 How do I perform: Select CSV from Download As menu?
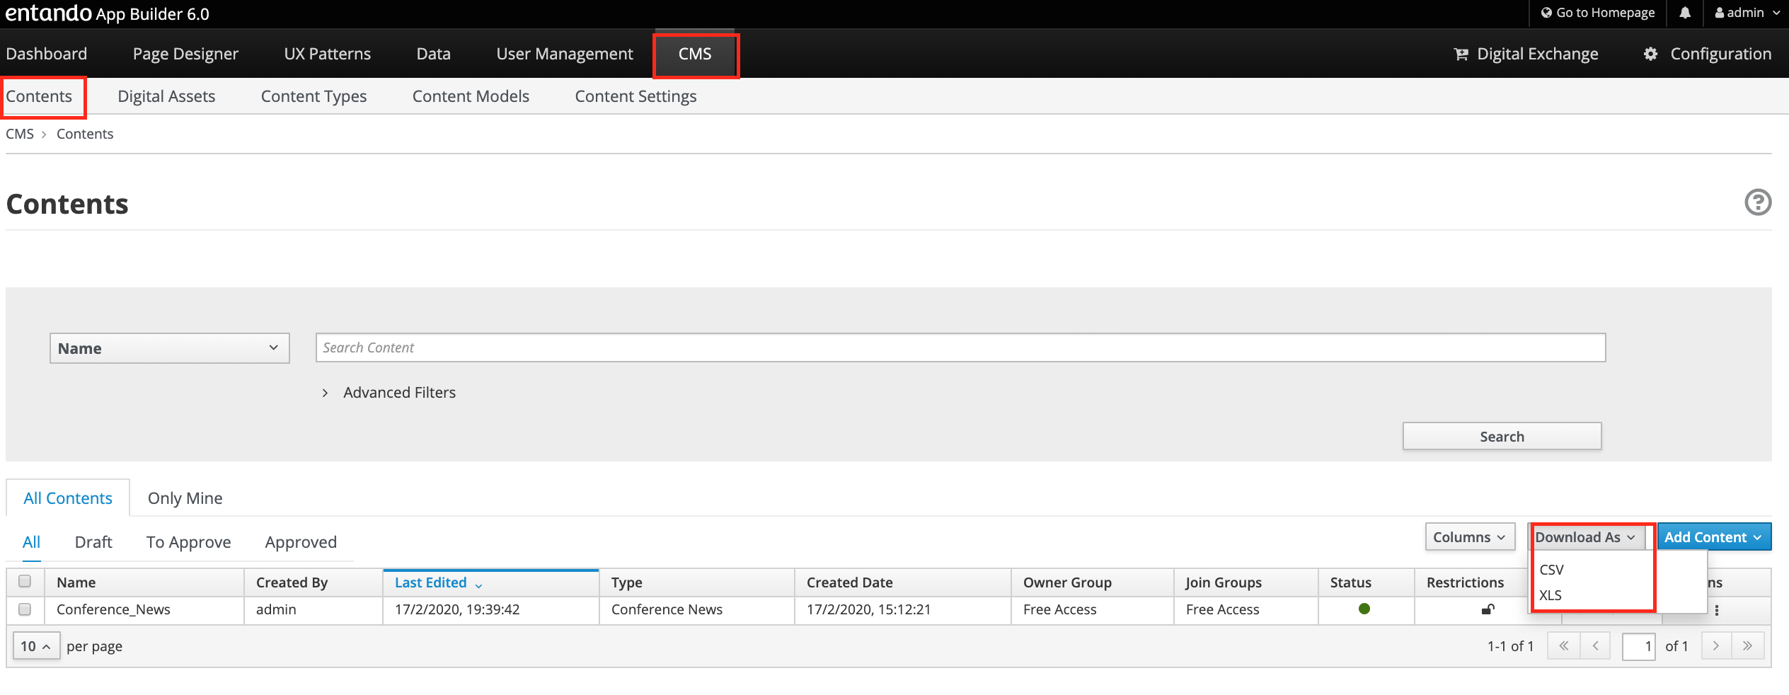coord(1551,570)
